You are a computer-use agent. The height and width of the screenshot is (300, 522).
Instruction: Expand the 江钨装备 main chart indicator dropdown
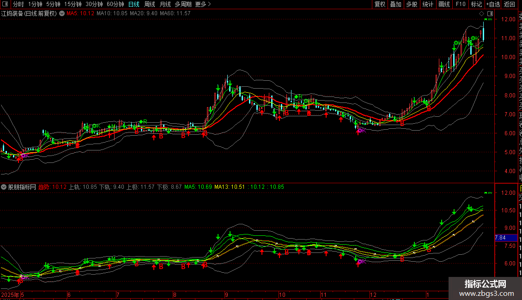pyautogui.click(x=61, y=13)
